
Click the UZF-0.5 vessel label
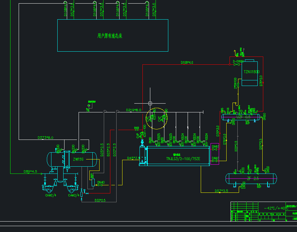[x=243, y=117]
